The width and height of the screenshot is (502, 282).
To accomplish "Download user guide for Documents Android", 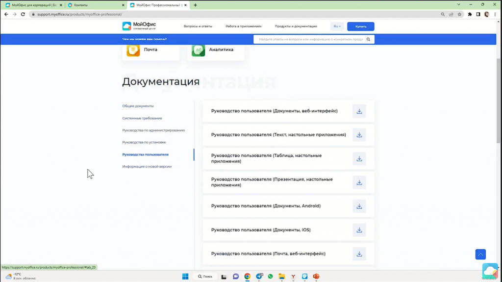I will (x=359, y=206).
